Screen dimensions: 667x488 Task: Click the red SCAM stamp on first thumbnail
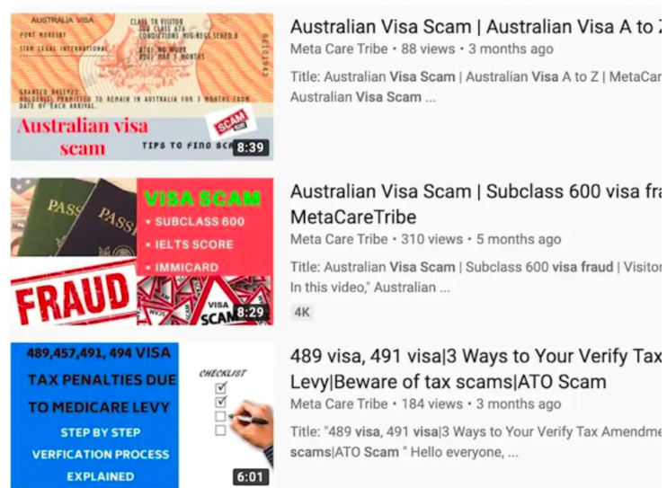[231, 122]
